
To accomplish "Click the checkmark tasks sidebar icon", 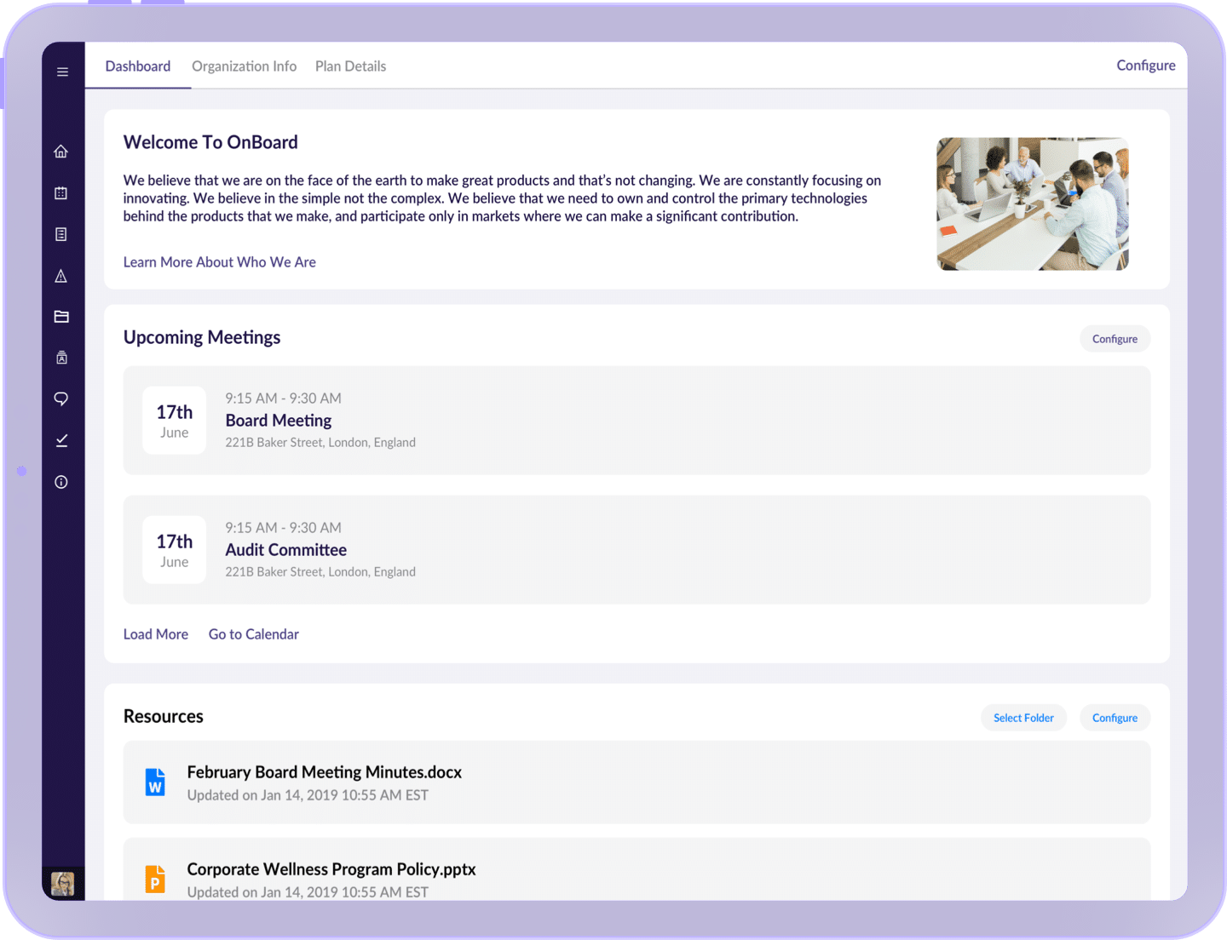I will 61,440.
